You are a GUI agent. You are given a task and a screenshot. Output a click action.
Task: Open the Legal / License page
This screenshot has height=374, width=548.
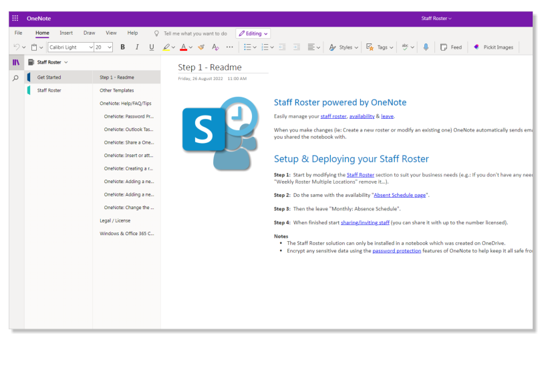126,220
